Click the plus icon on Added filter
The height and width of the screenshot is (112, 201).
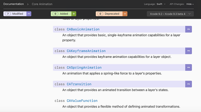tap(74, 14)
